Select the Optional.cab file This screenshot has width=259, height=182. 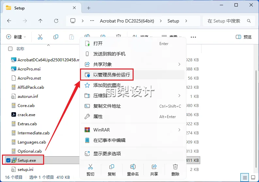click(26, 151)
